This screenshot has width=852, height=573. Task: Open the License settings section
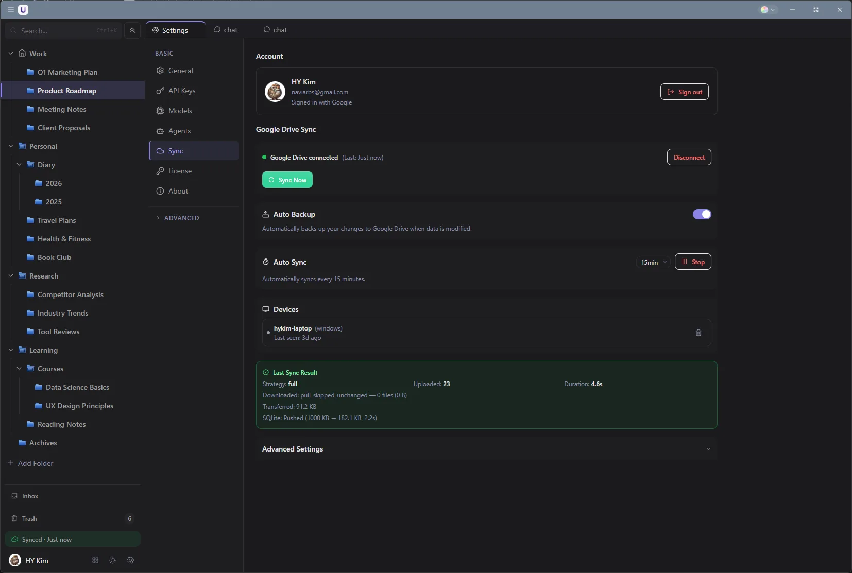(x=180, y=171)
